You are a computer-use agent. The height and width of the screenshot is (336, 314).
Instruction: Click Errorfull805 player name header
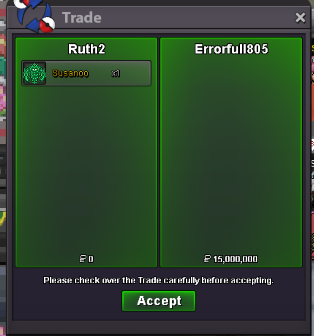pos(231,49)
